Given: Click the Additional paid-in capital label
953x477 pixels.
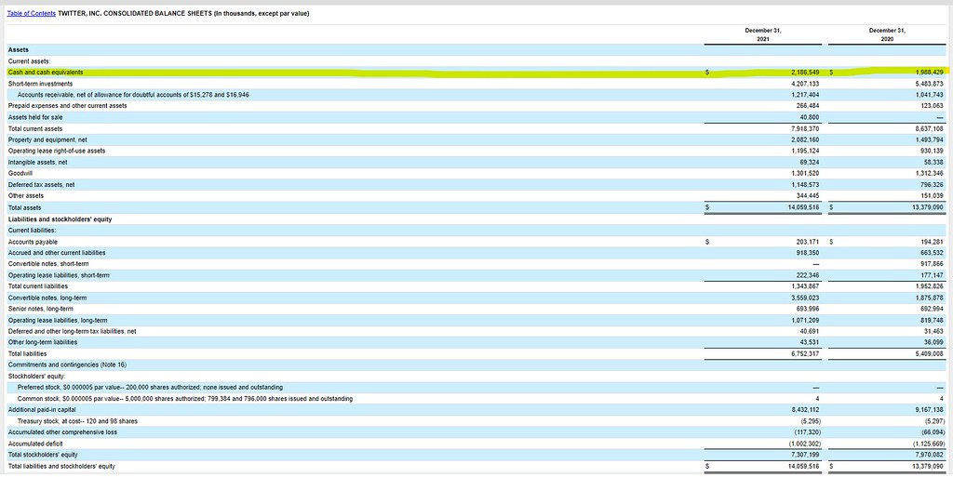Looking at the screenshot, I should pos(42,409).
